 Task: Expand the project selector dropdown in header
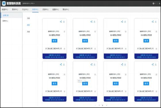[28, 3]
